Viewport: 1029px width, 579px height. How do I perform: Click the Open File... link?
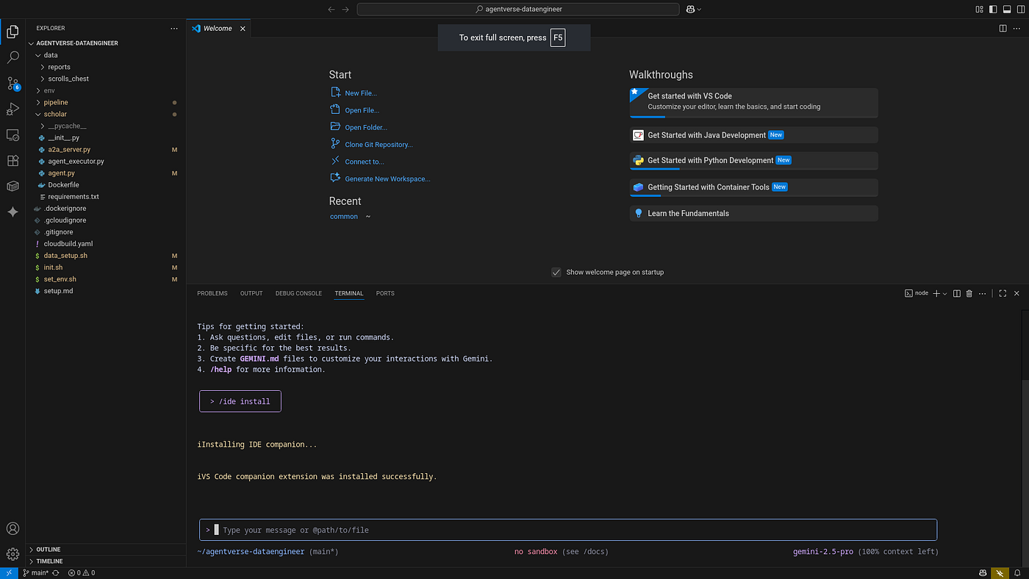pos(362,110)
